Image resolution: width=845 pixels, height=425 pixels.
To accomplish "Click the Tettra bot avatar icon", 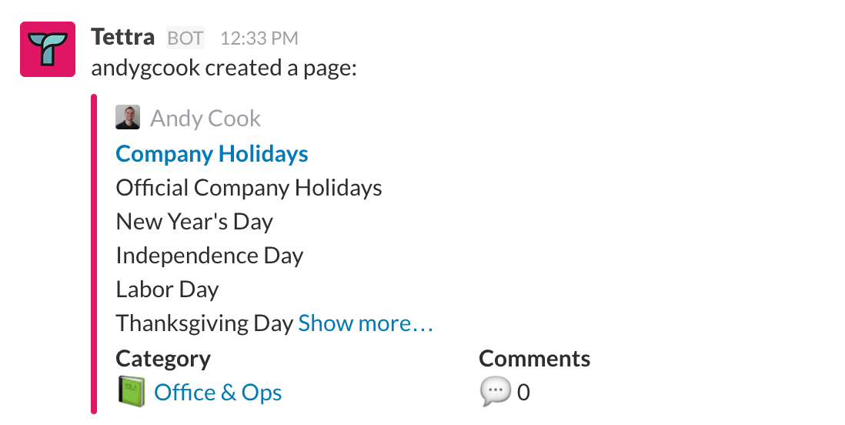I will point(48,49).
